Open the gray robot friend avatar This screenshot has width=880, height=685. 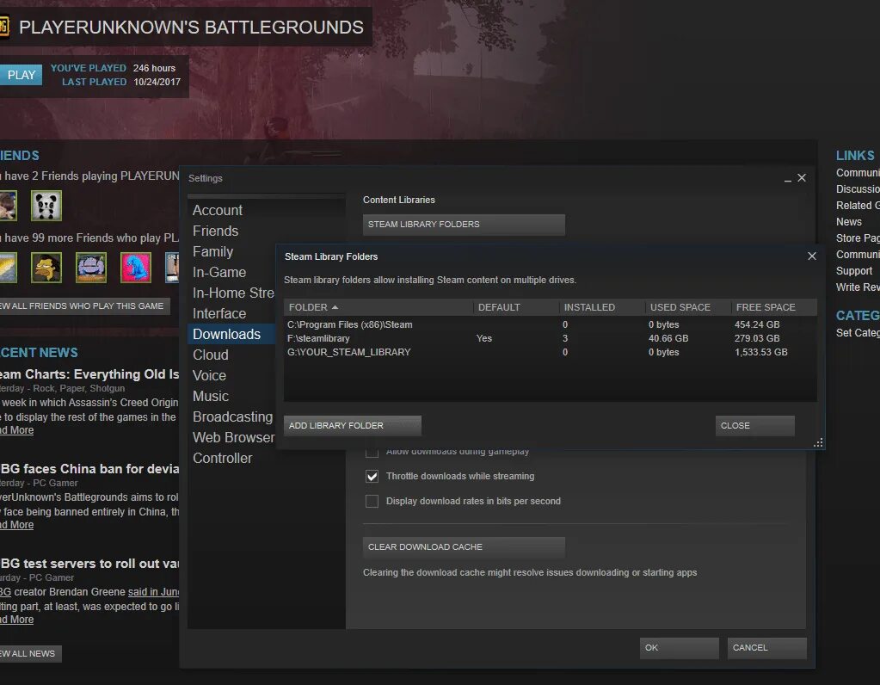tap(91, 268)
